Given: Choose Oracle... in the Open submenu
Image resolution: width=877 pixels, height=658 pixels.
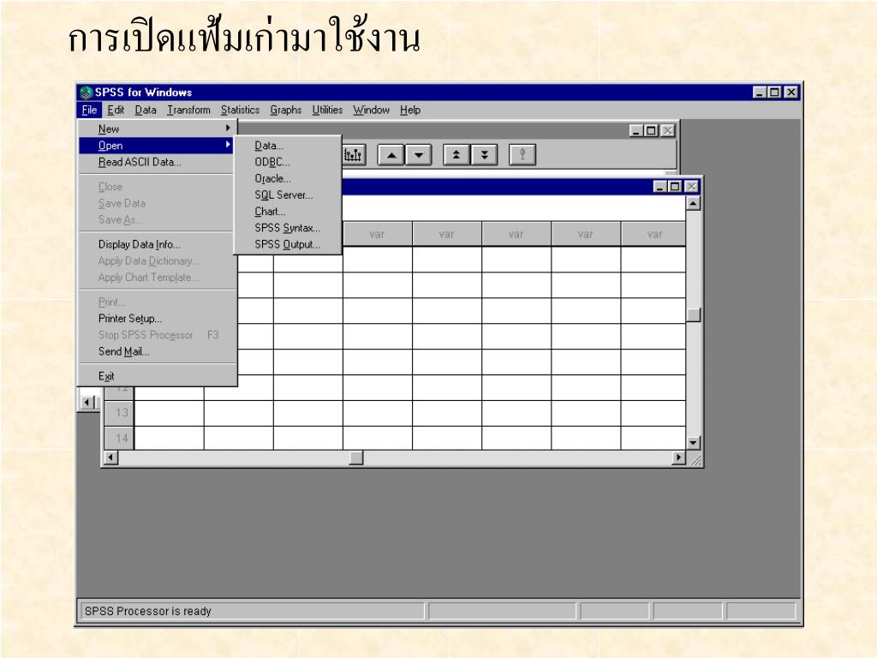Looking at the screenshot, I should [x=288, y=178].
